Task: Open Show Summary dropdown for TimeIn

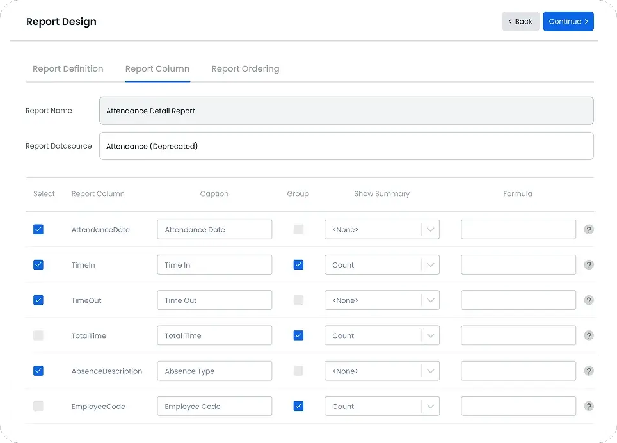Action: point(381,265)
